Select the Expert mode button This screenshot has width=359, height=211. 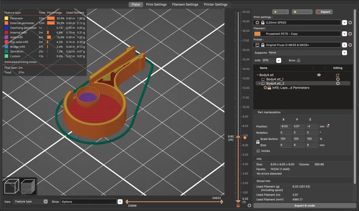pyautogui.click(x=324, y=12)
